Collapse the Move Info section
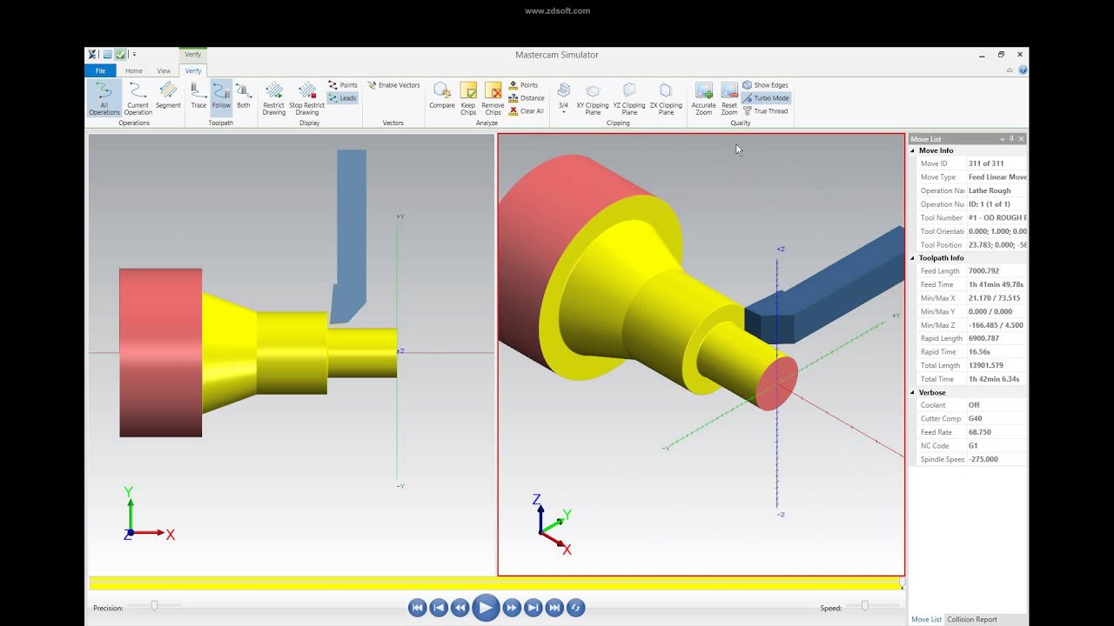This screenshot has width=1114, height=626. [x=913, y=150]
